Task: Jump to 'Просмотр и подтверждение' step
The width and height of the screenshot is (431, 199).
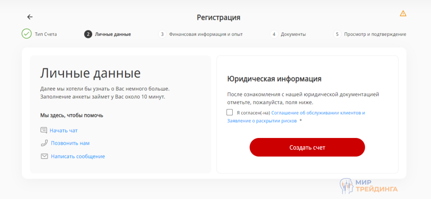Action: point(375,34)
